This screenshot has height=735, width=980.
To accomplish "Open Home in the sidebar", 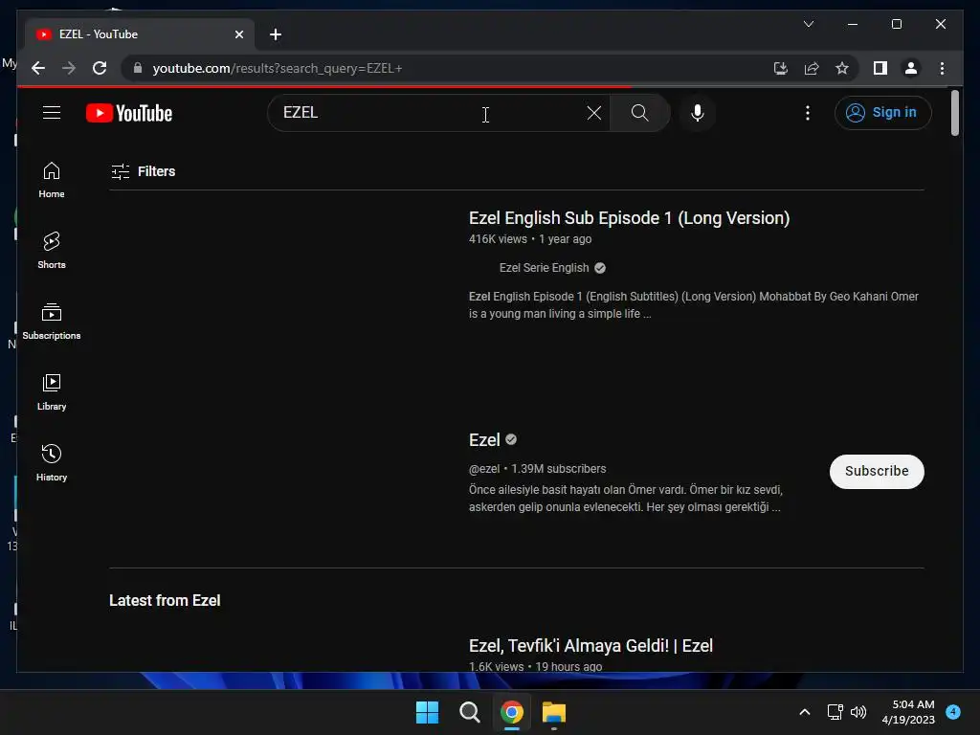I will [x=52, y=181].
